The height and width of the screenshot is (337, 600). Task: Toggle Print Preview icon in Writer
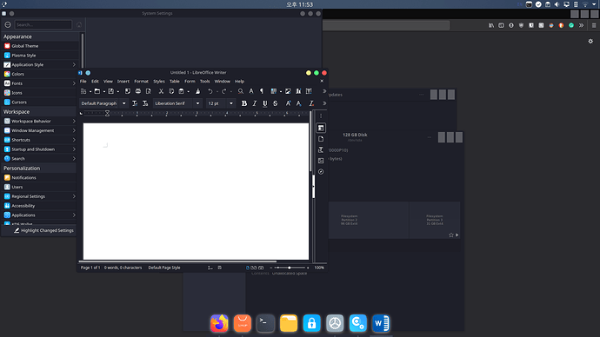149,91
